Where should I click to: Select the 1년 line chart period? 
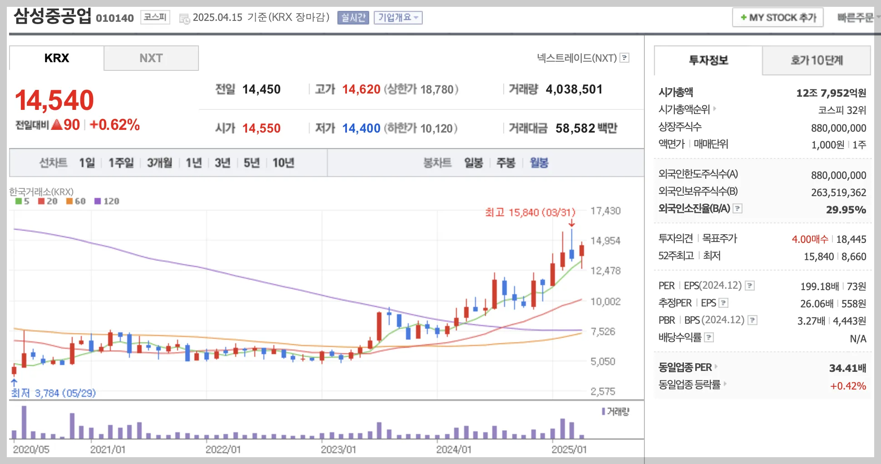(x=193, y=163)
